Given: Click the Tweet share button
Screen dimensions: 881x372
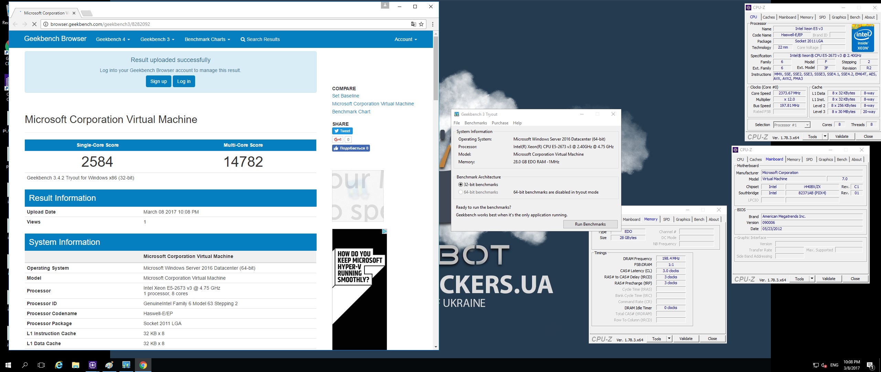Looking at the screenshot, I should tap(342, 131).
